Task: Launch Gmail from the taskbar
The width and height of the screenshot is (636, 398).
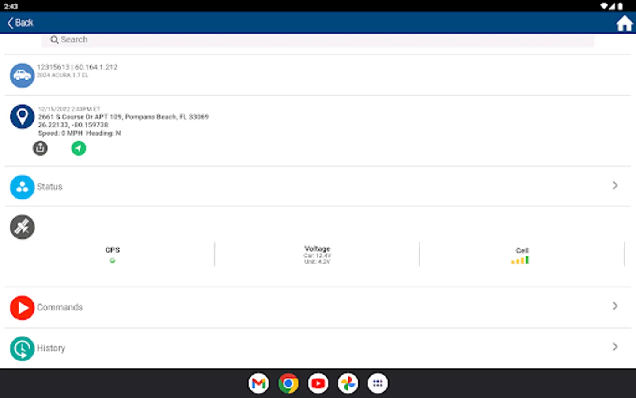Action: [x=258, y=383]
